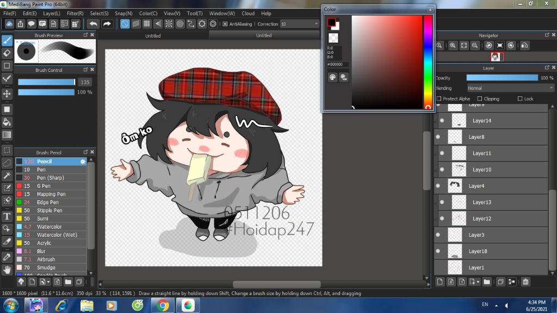Delete layer with trash icon
Viewport: 557px width, 313px height.
pyautogui.click(x=525, y=282)
